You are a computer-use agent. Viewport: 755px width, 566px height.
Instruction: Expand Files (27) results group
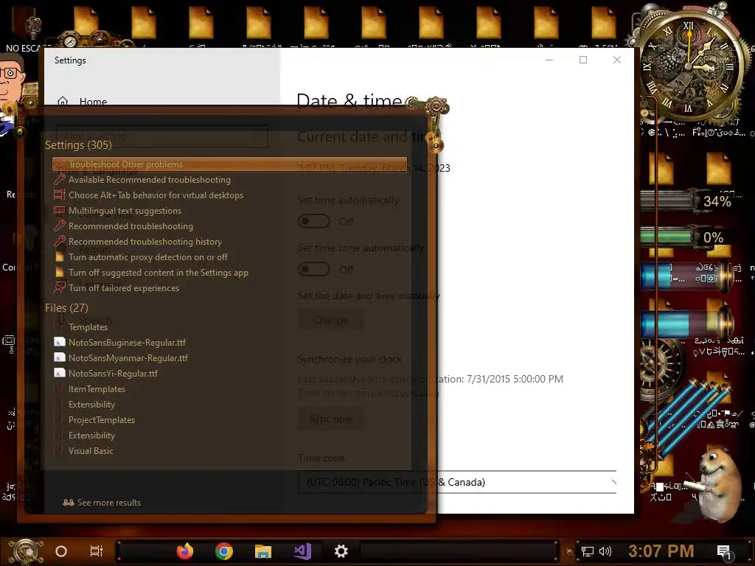click(x=66, y=307)
